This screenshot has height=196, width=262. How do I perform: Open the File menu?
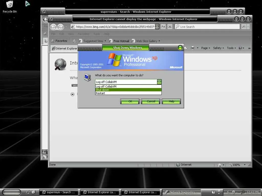53,34
